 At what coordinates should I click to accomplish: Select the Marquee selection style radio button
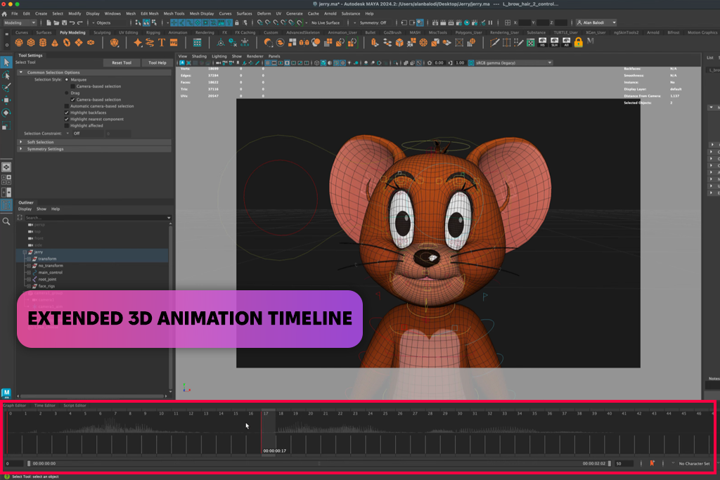coord(67,80)
